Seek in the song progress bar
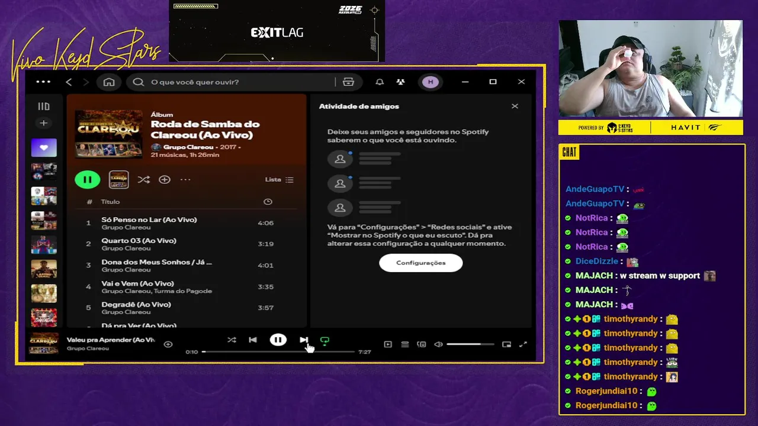Viewport: 758px width, 426px height. [278, 351]
